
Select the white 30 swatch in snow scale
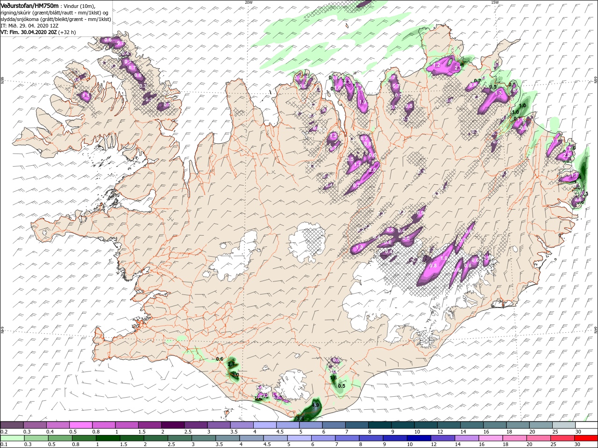coord(587,425)
